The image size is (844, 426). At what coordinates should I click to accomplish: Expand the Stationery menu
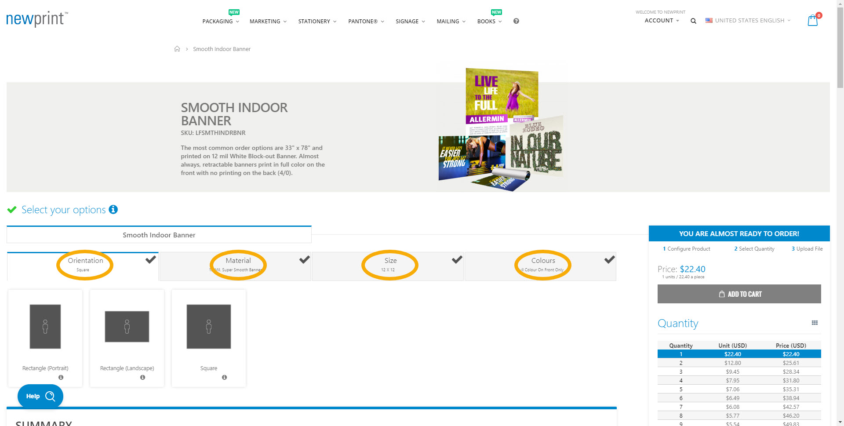pos(317,21)
